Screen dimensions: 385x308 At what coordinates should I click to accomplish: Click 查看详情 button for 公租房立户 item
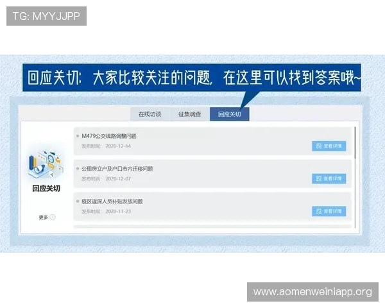(329, 178)
